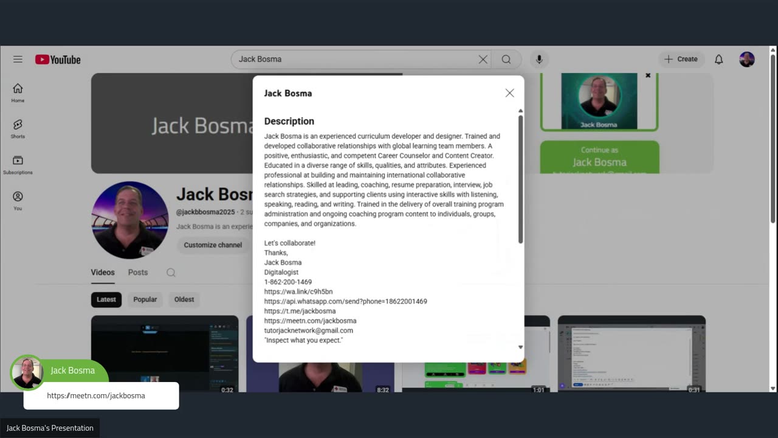Click the Customize channel button
778x438 pixels.
pos(213,245)
